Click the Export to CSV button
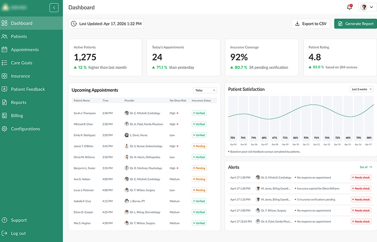Image resolution: width=377 pixels, height=242 pixels. click(x=311, y=24)
